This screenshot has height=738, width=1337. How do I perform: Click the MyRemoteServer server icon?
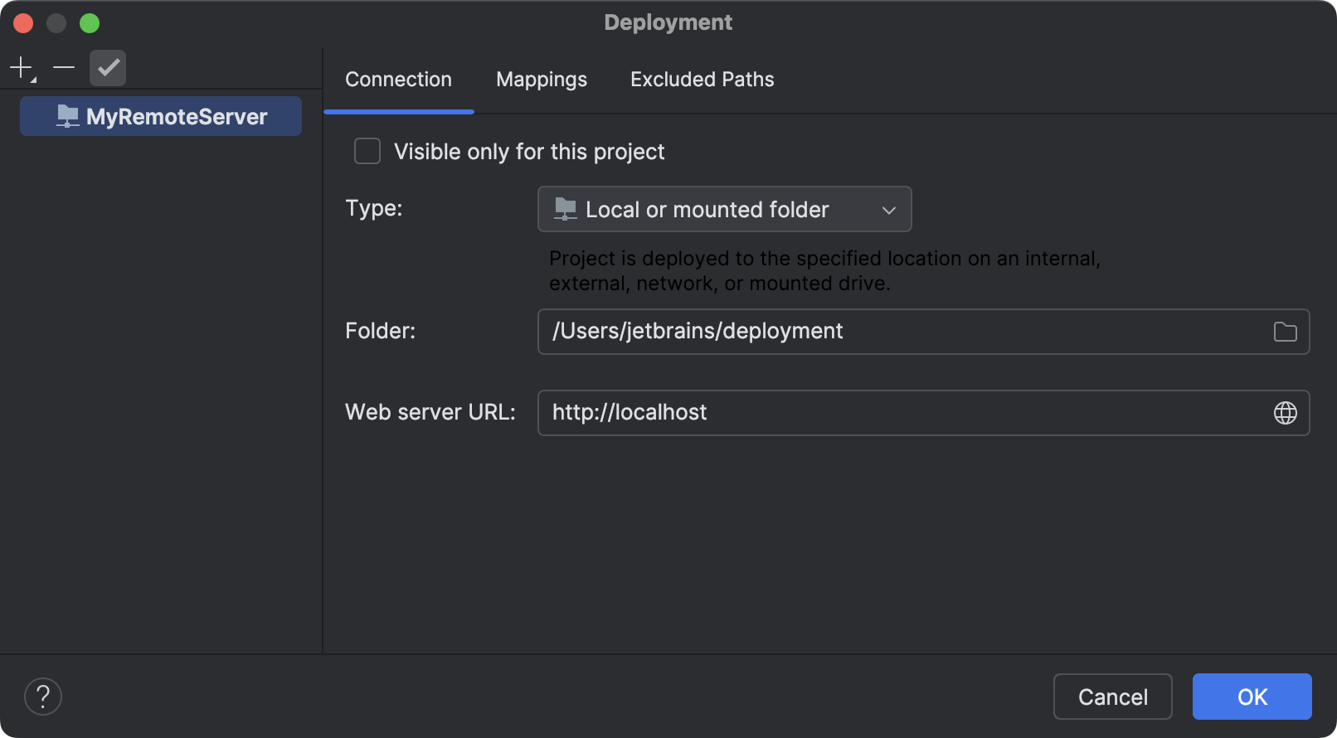pyautogui.click(x=67, y=117)
